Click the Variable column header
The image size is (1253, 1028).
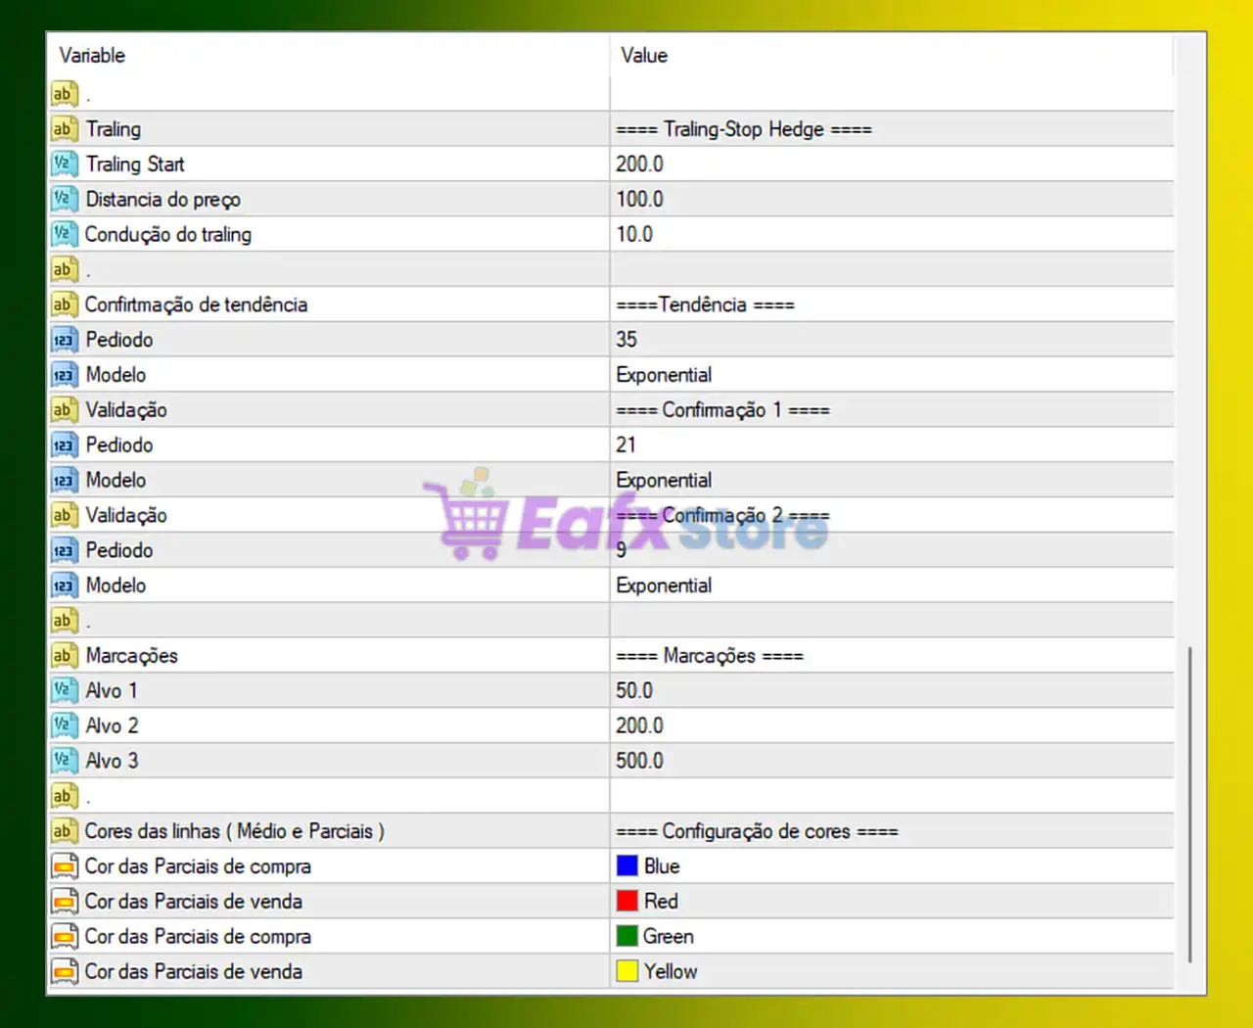pyautogui.click(x=93, y=56)
